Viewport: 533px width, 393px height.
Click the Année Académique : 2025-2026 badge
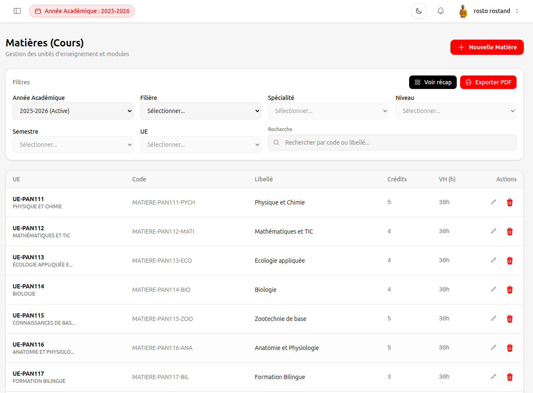click(x=82, y=11)
